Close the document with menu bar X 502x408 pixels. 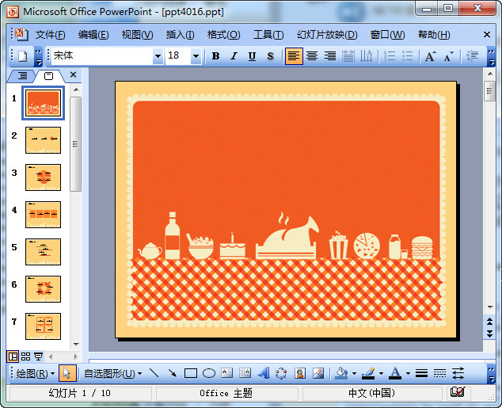487,34
